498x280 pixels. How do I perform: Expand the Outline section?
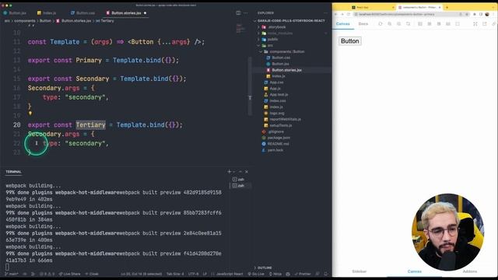pyautogui.click(x=263, y=268)
